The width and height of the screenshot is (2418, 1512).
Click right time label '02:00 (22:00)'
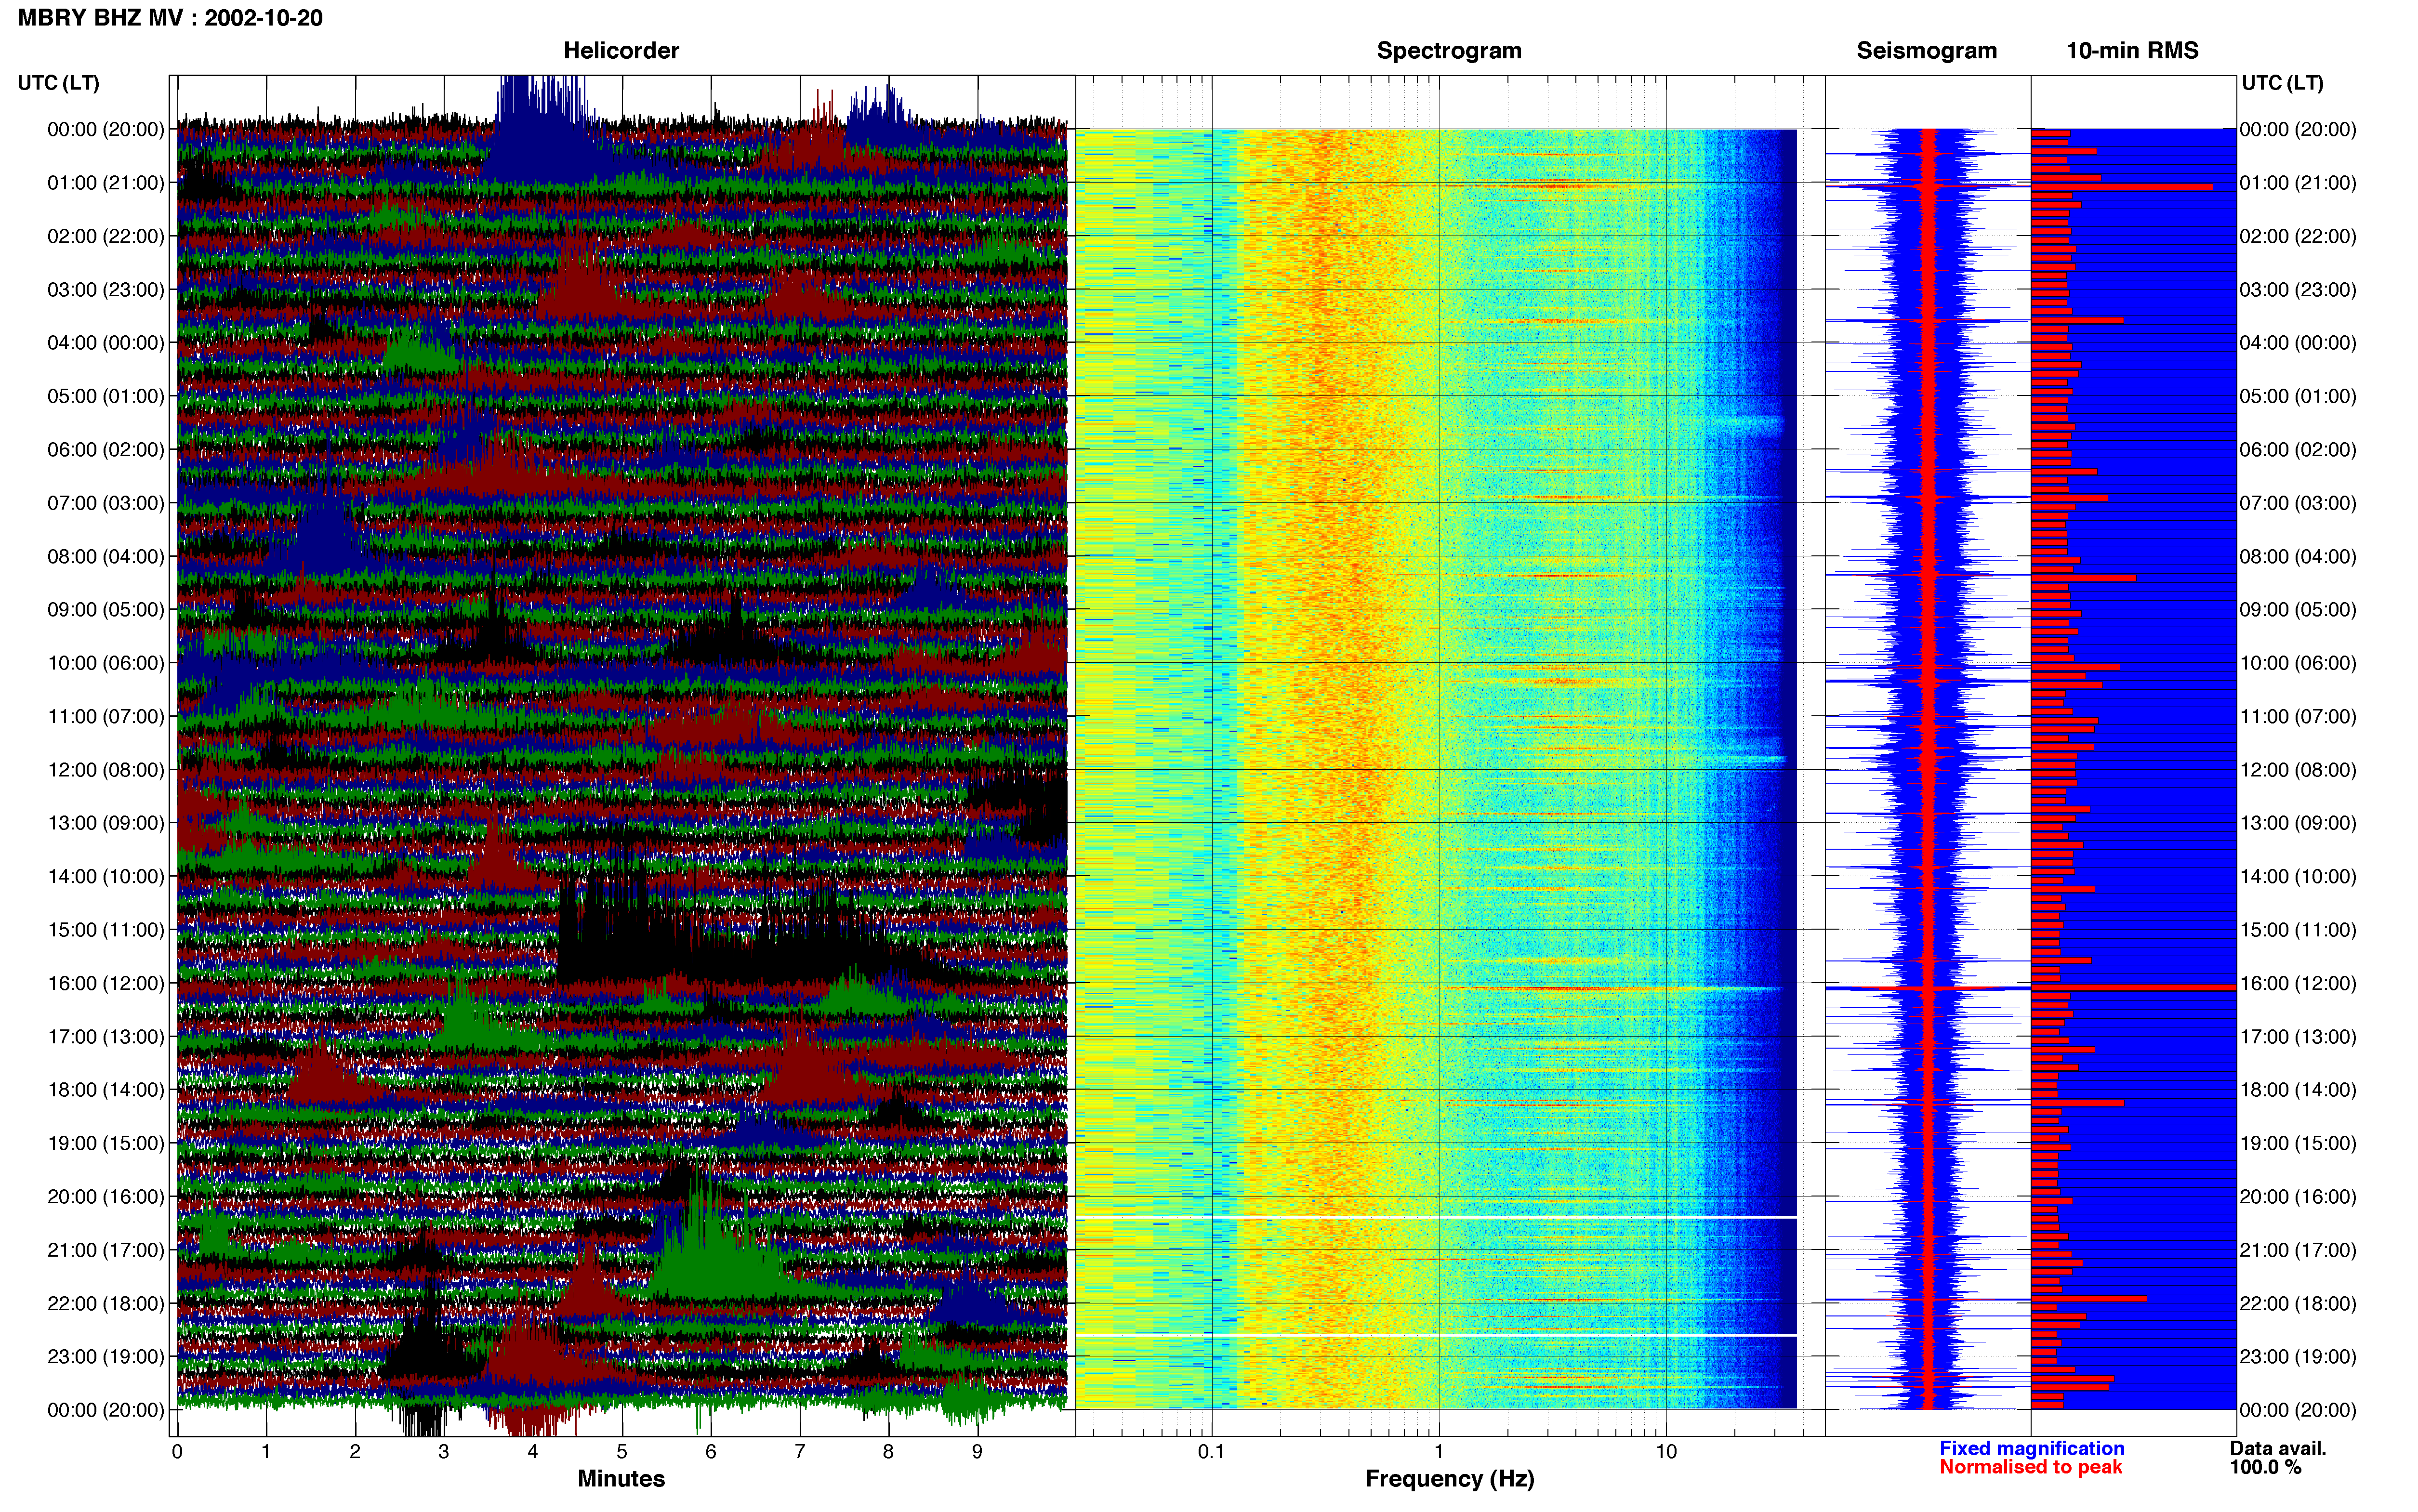click(x=2298, y=236)
